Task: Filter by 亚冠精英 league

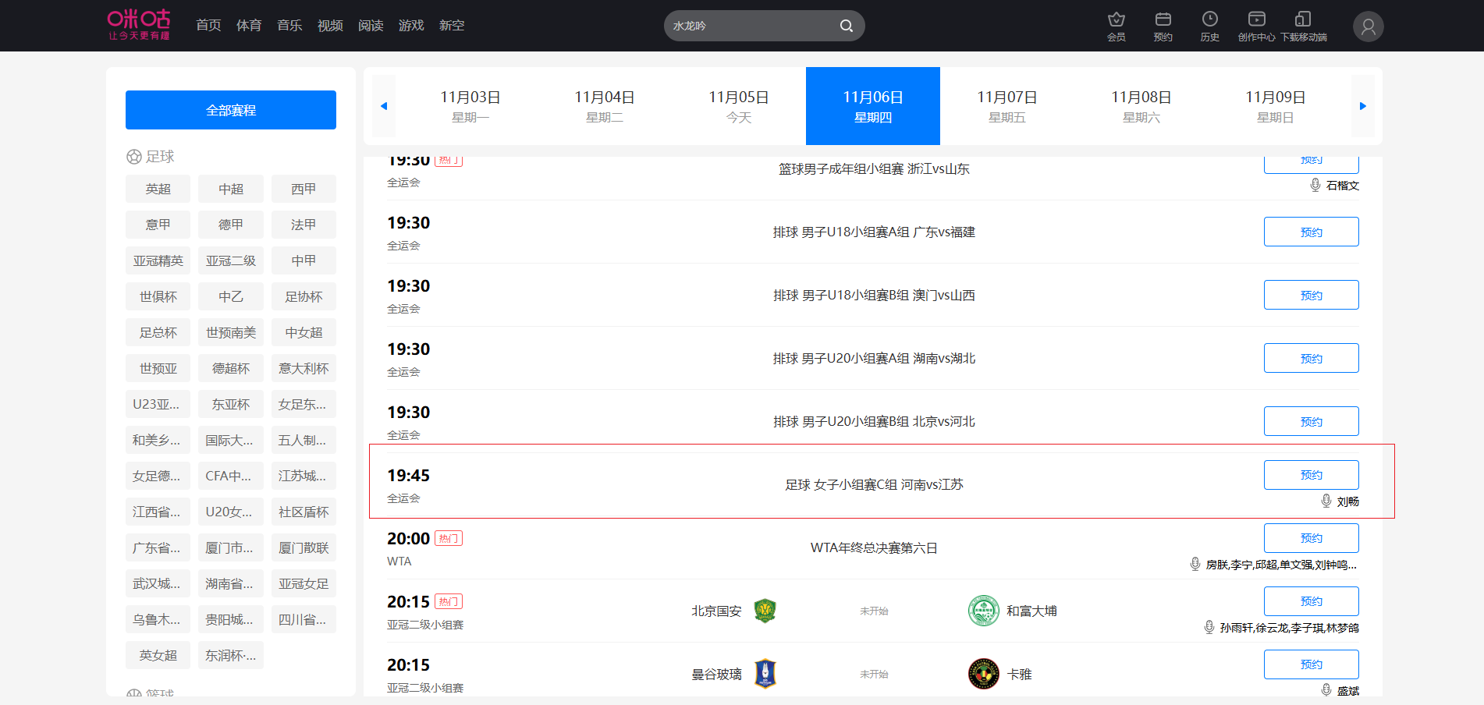Action: point(158,260)
